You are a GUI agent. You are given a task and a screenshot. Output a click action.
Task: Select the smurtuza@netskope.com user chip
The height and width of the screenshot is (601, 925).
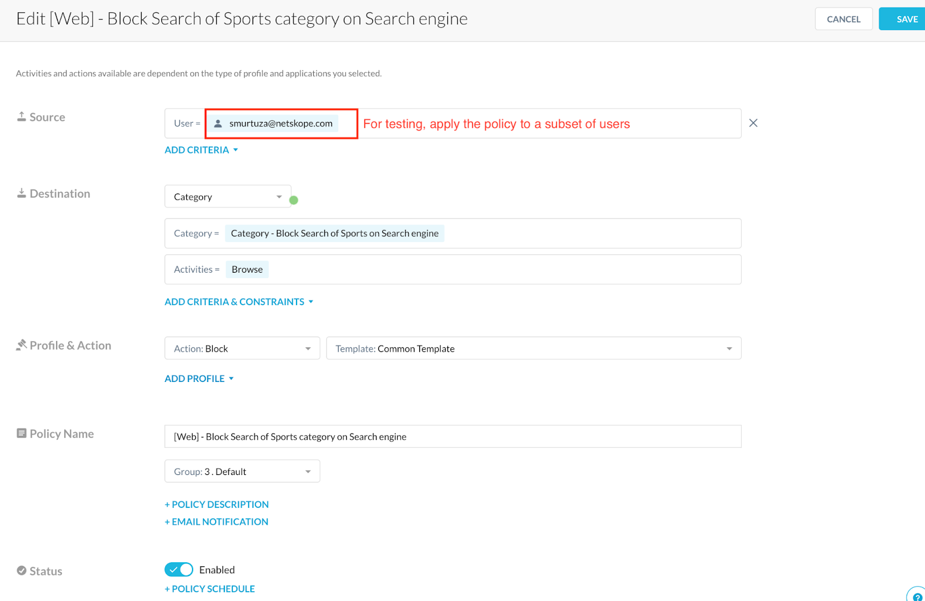tap(273, 124)
